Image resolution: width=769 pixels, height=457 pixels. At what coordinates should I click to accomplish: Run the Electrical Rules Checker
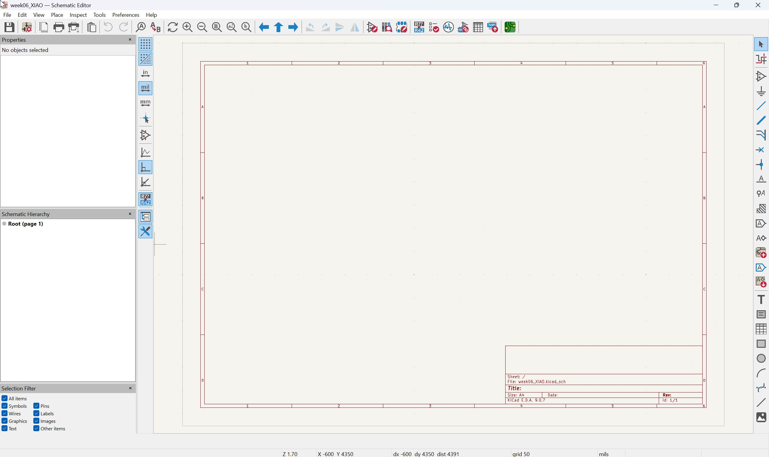click(433, 27)
